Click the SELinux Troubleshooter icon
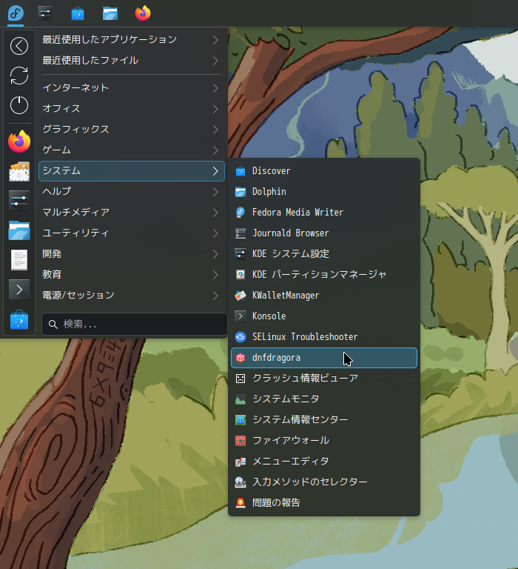The image size is (518, 569). coord(240,337)
